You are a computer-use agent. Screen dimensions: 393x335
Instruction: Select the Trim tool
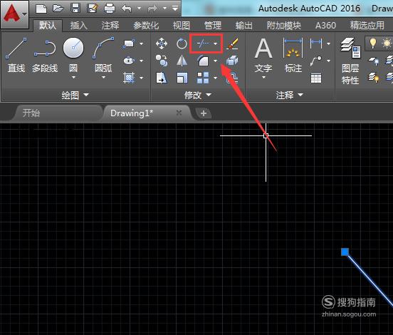pyautogui.click(x=203, y=43)
